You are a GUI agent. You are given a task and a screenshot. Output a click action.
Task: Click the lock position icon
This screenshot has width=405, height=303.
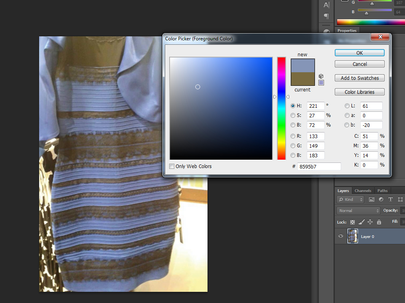tap(370, 222)
